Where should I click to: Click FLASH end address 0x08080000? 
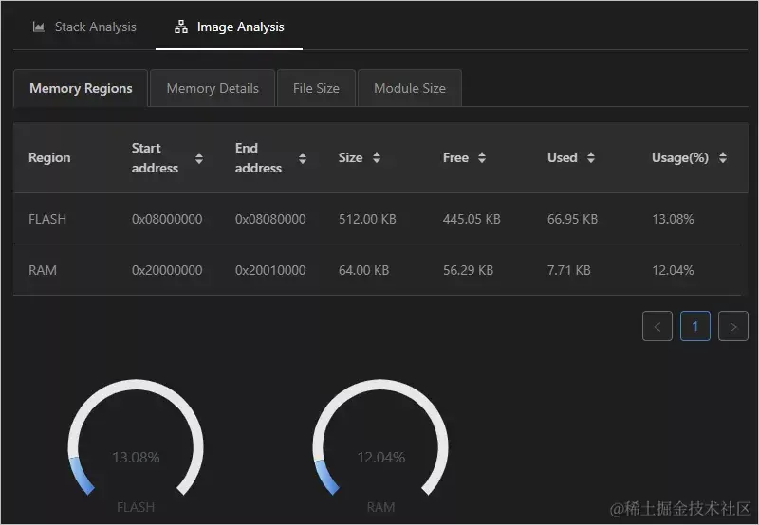270,219
